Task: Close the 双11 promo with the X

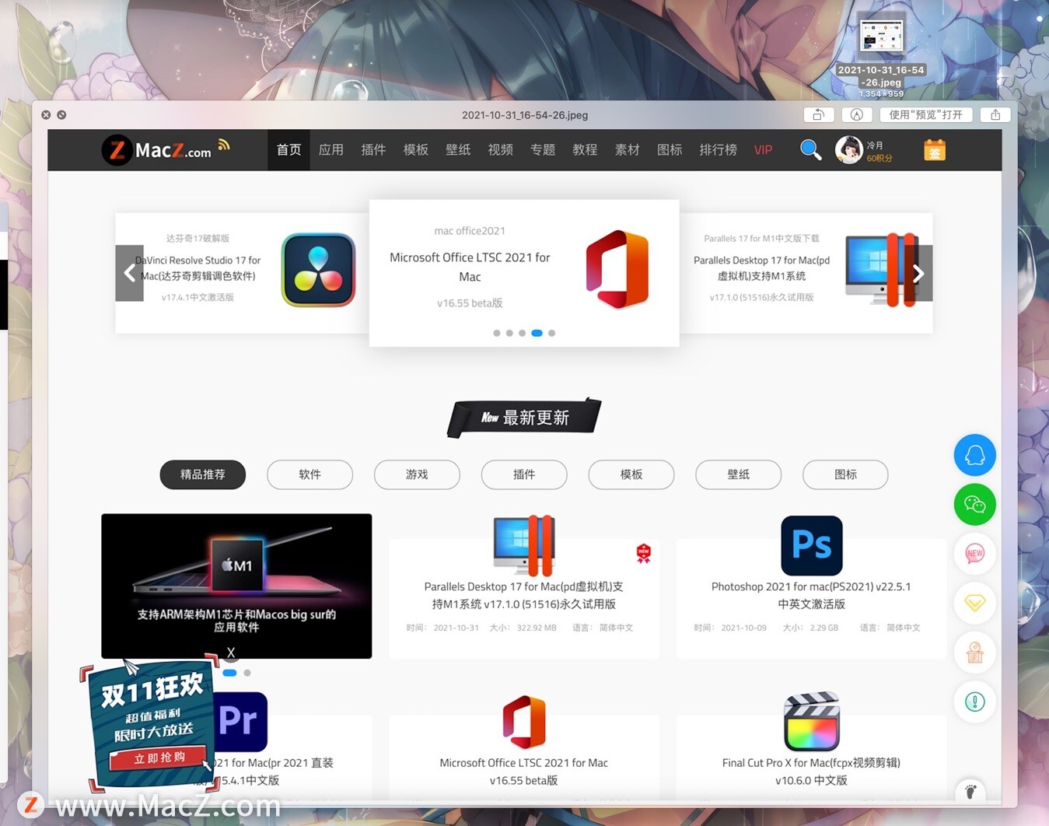Action: tap(230, 653)
